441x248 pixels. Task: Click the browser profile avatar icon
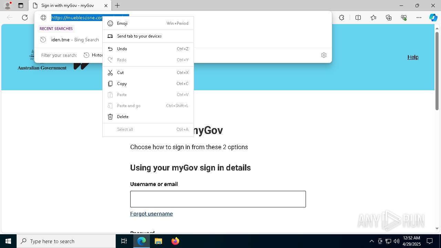(8, 6)
